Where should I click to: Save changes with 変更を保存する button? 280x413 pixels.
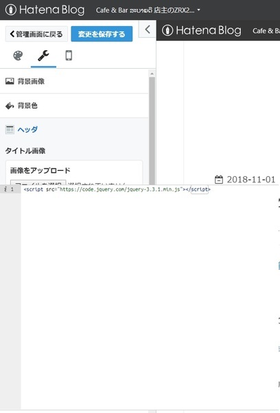pyautogui.click(x=102, y=34)
